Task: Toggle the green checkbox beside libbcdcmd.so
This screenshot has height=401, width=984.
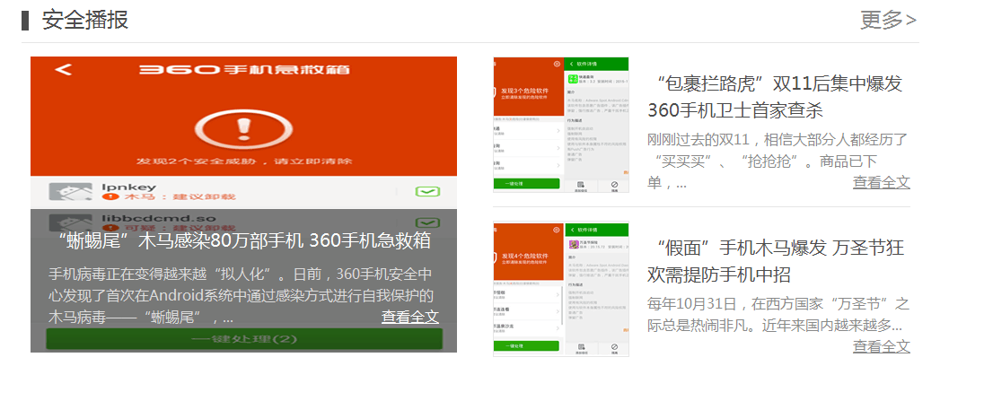Action: click(427, 222)
